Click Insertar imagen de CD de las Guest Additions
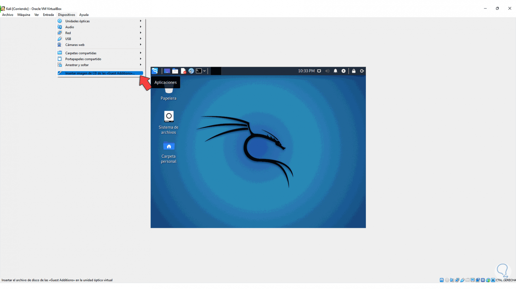This screenshot has height=289, width=516. pyautogui.click(x=100, y=73)
